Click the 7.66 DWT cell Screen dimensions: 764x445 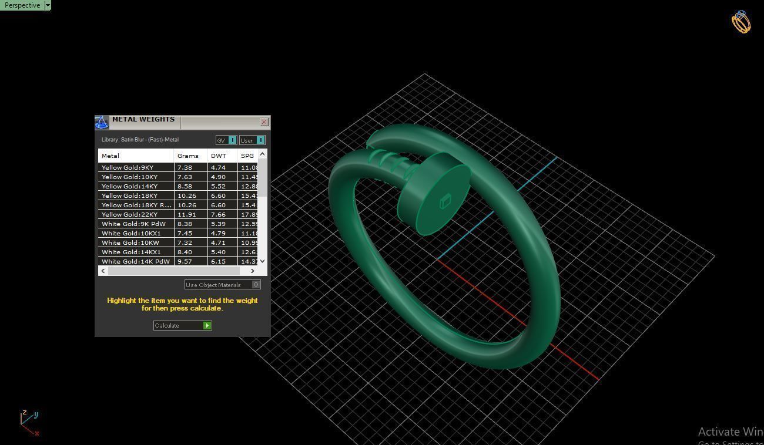point(222,214)
